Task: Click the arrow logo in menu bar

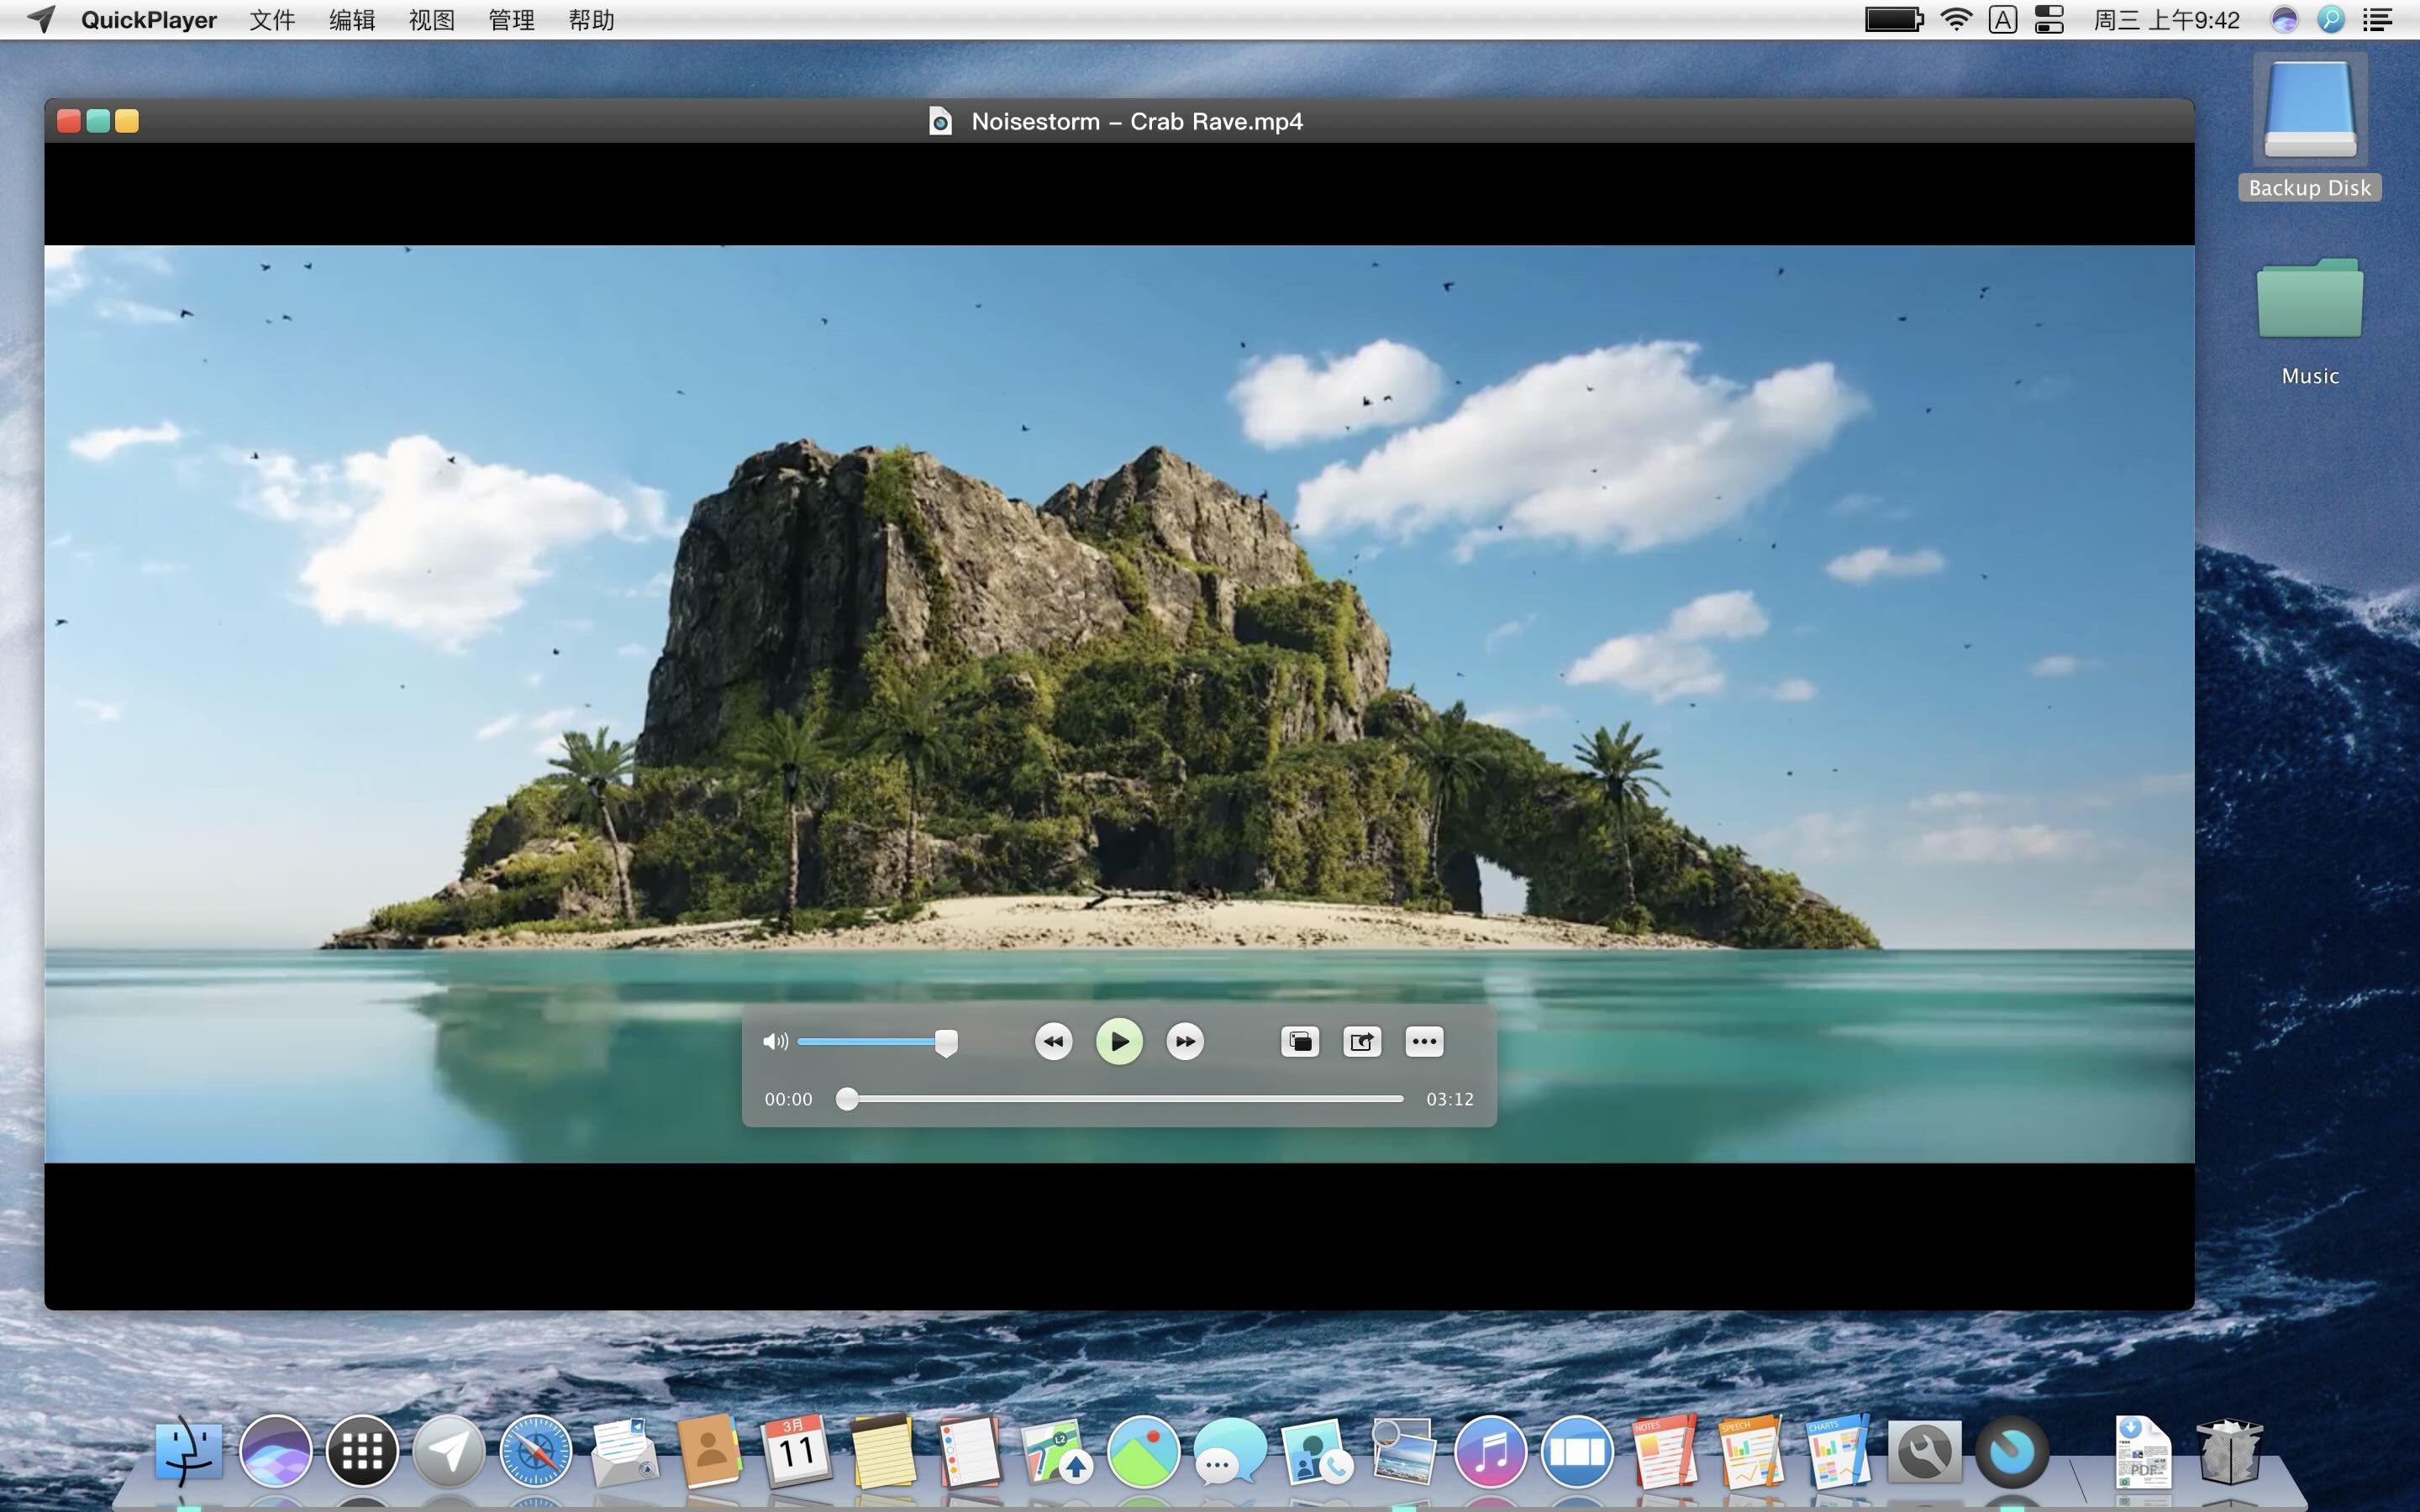Action: 41,19
